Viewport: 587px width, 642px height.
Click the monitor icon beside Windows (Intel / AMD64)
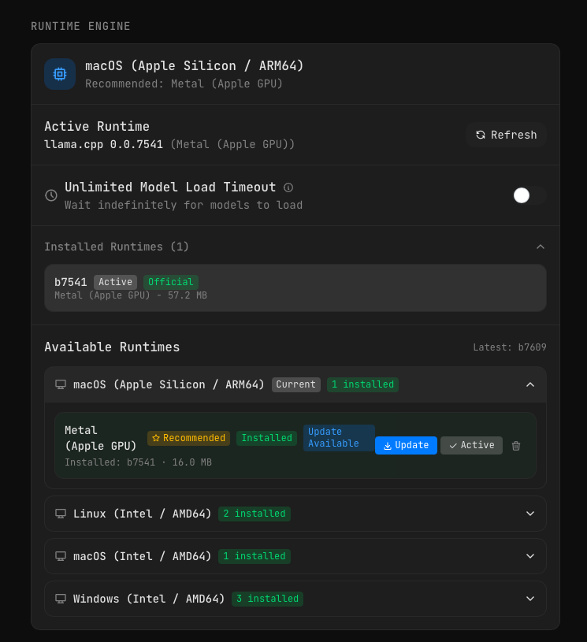[61, 599]
